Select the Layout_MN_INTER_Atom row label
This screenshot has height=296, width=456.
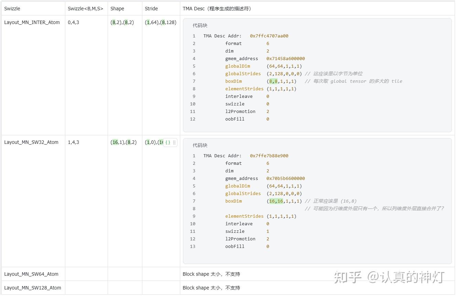[x=32, y=22]
